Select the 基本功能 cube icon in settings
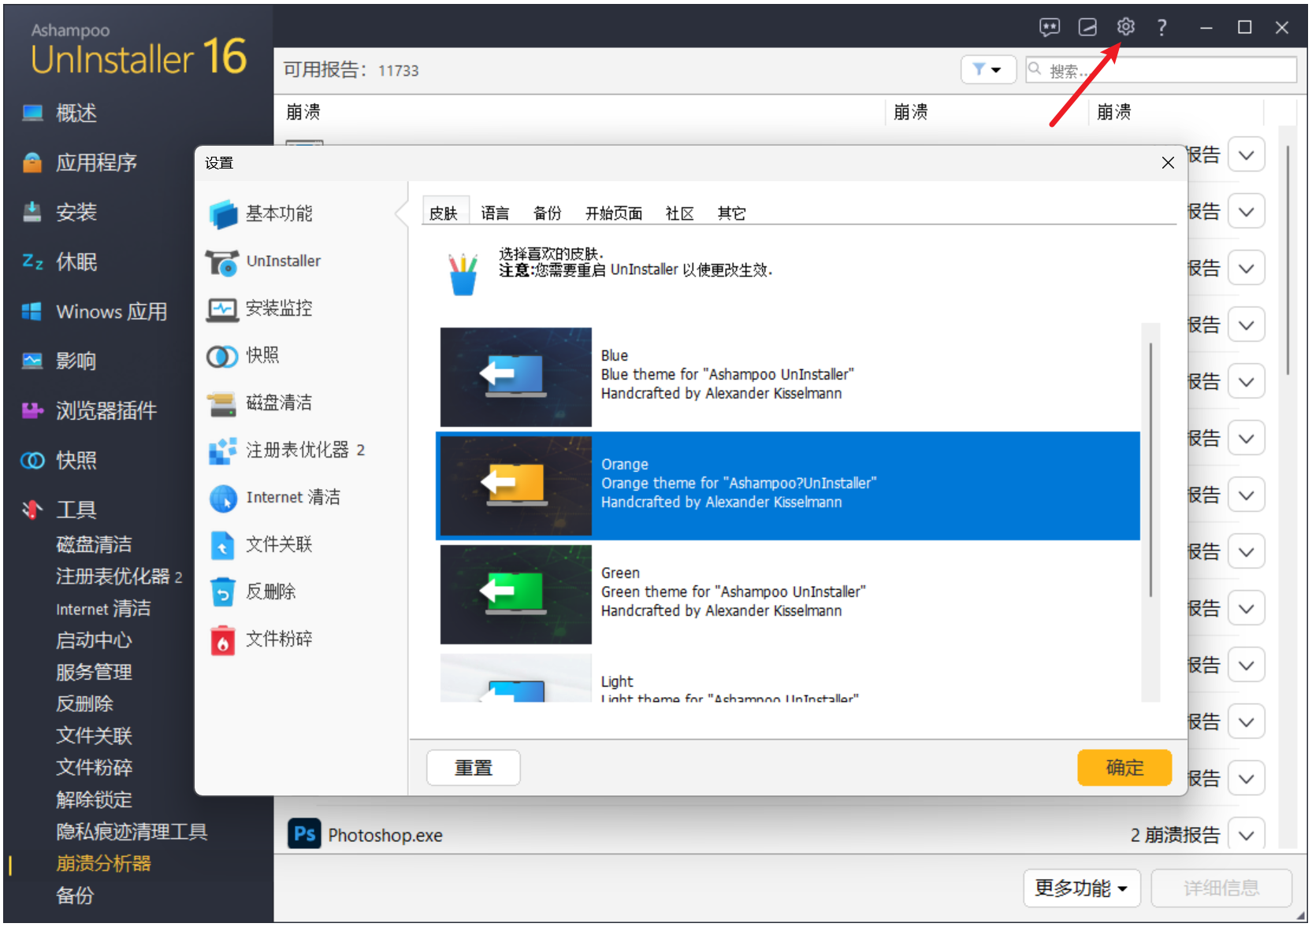This screenshot has height=927, width=1312. coord(223,213)
